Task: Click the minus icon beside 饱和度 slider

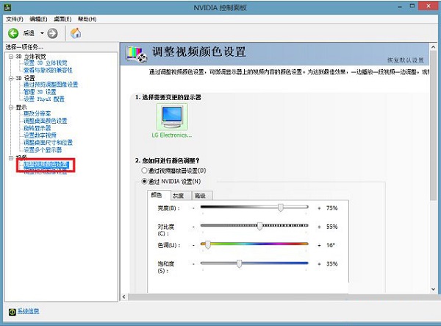Action: (193, 263)
